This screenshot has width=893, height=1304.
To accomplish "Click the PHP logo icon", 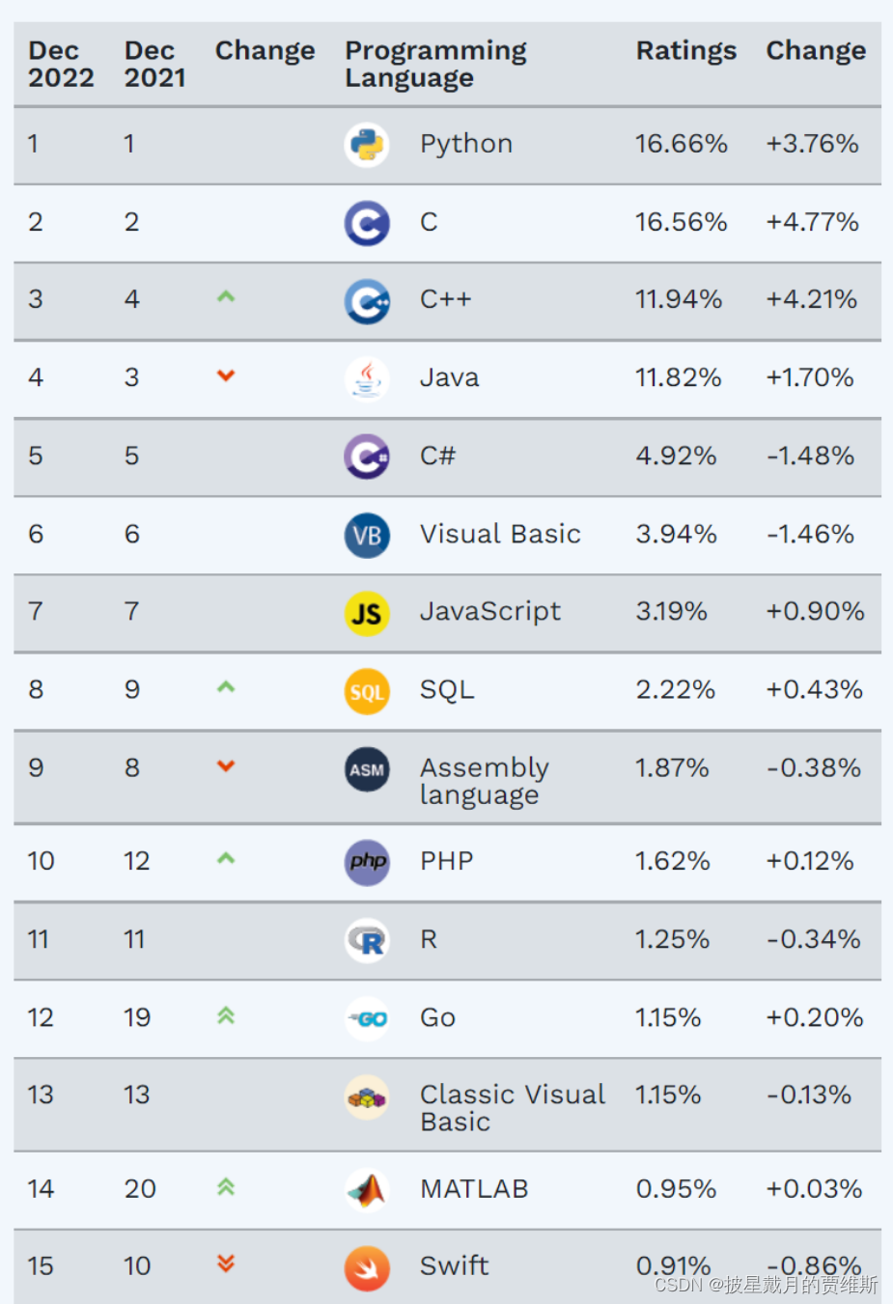I will [367, 862].
